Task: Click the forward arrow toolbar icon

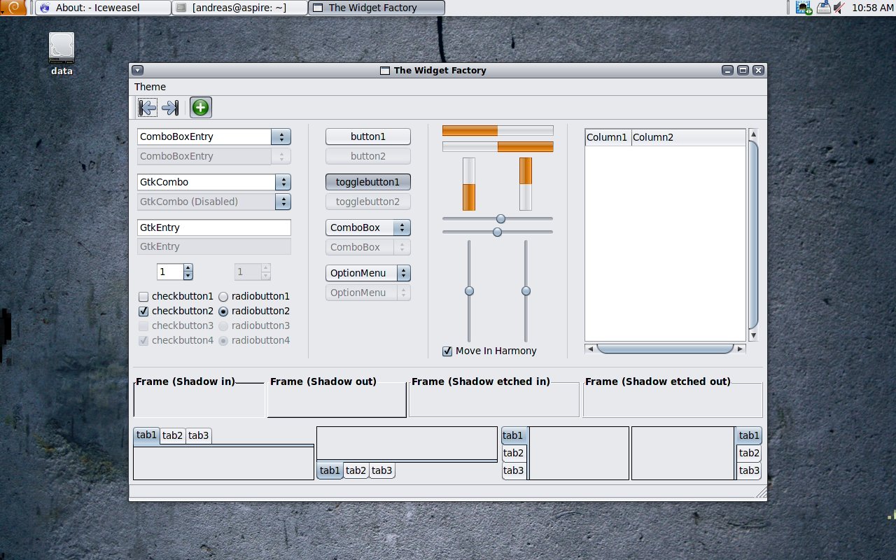Action: click(x=170, y=107)
